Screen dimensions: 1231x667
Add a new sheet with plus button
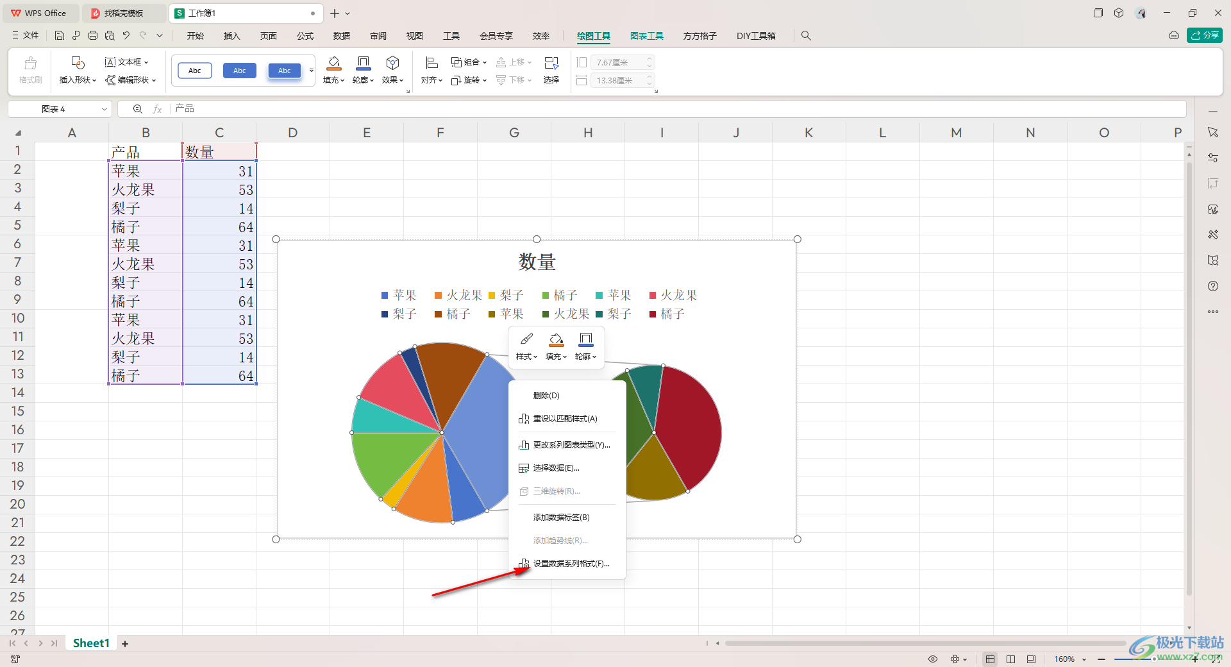[x=125, y=644]
